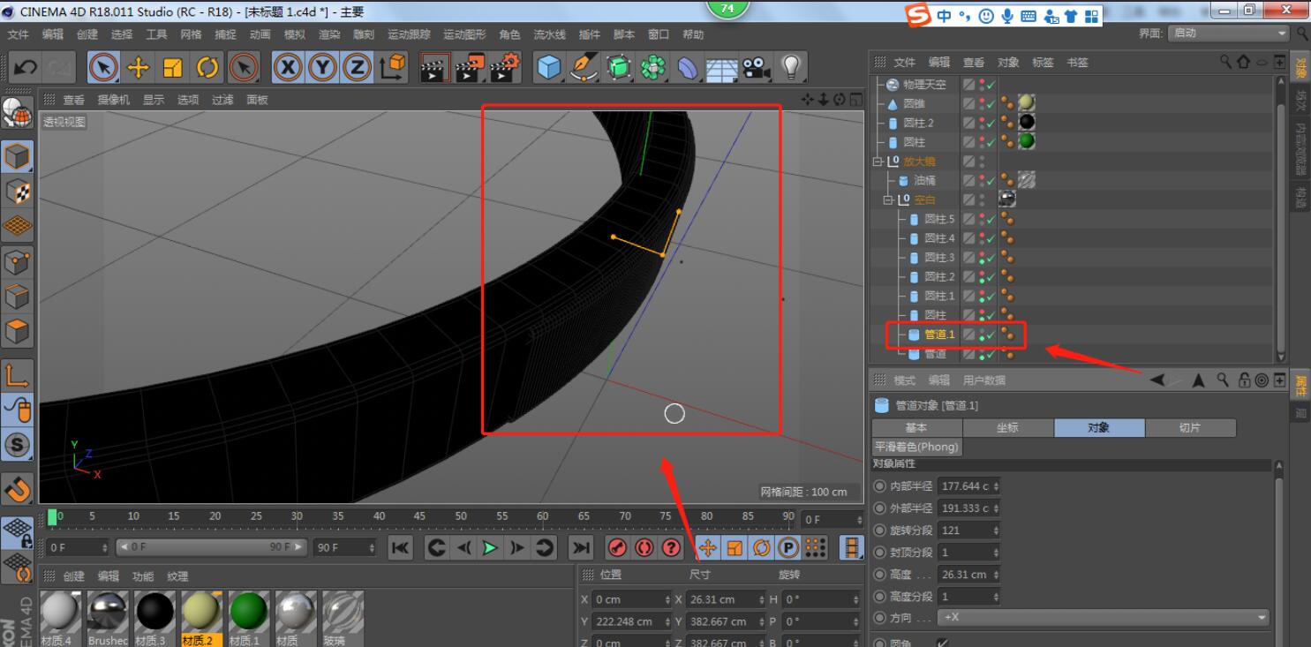The width and height of the screenshot is (1311, 647).
Task: Open the 文件 menu in menu bar
Action: point(19,34)
